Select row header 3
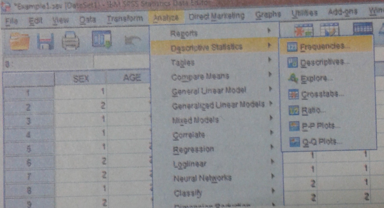The height and width of the screenshot is (208, 384). point(29,121)
